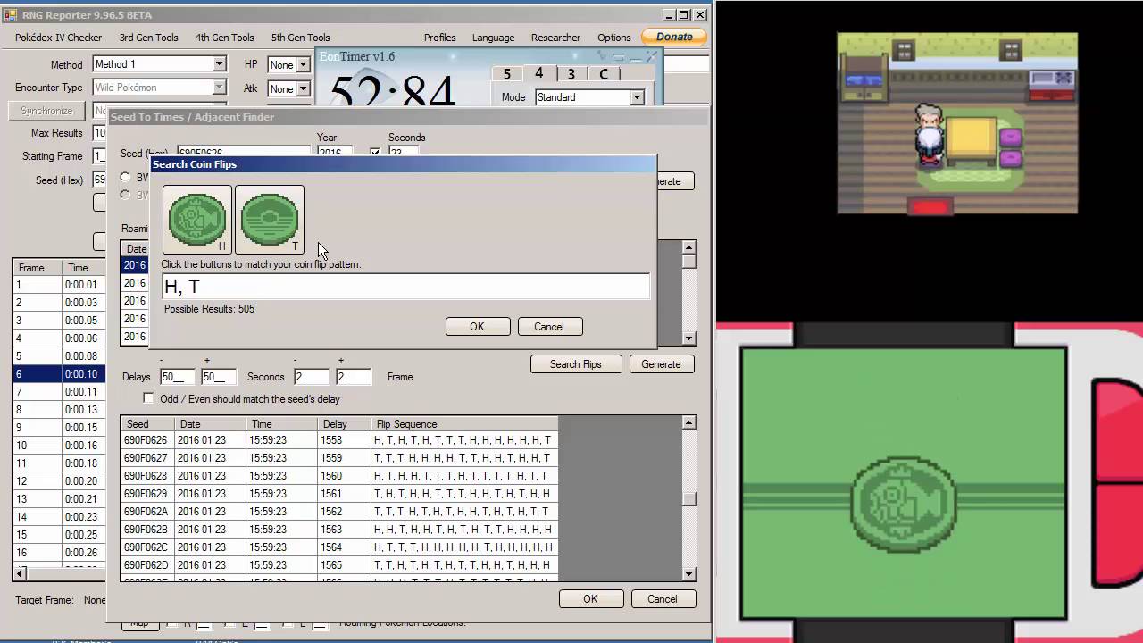Click the Seed column header

click(x=148, y=424)
